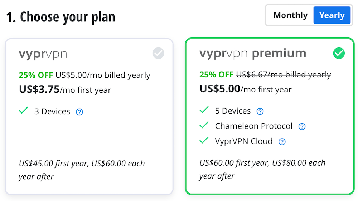Click the Choose your plan heading
358x201 pixels.
pos(61,17)
